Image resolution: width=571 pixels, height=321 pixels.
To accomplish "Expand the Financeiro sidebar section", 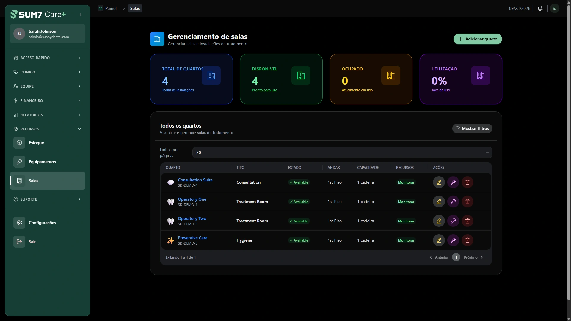I will pyautogui.click(x=47, y=100).
